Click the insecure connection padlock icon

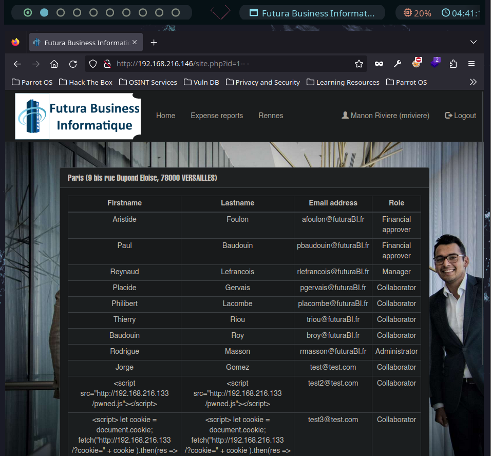click(107, 64)
